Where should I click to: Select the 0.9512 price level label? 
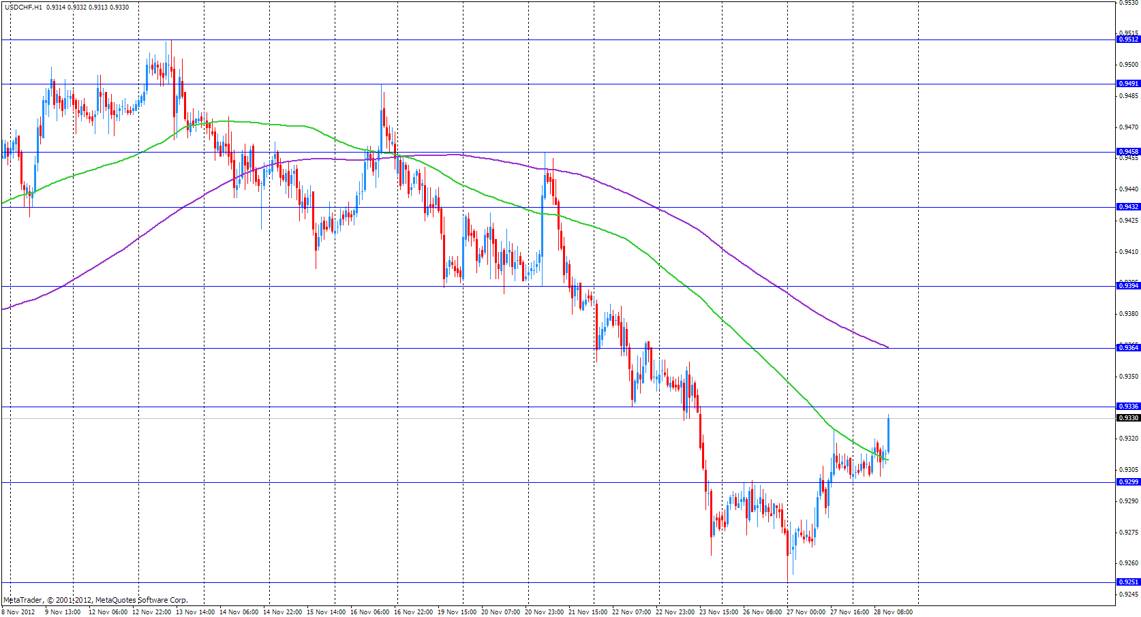(1128, 39)
